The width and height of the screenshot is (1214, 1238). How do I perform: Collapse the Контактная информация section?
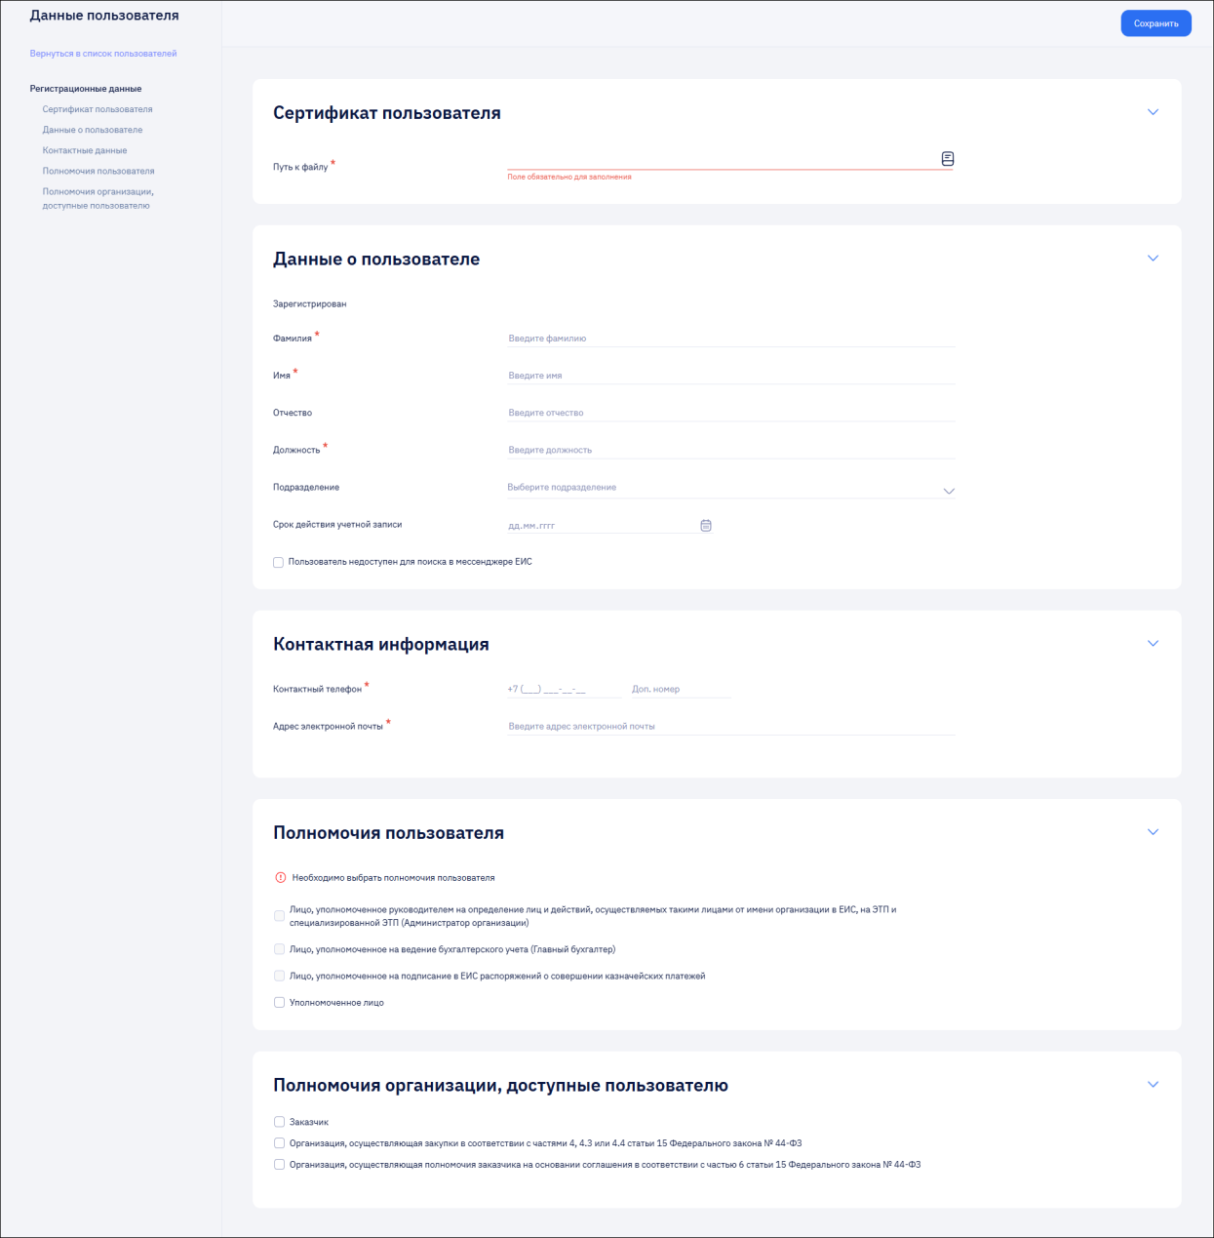(x=1153, y=644)
